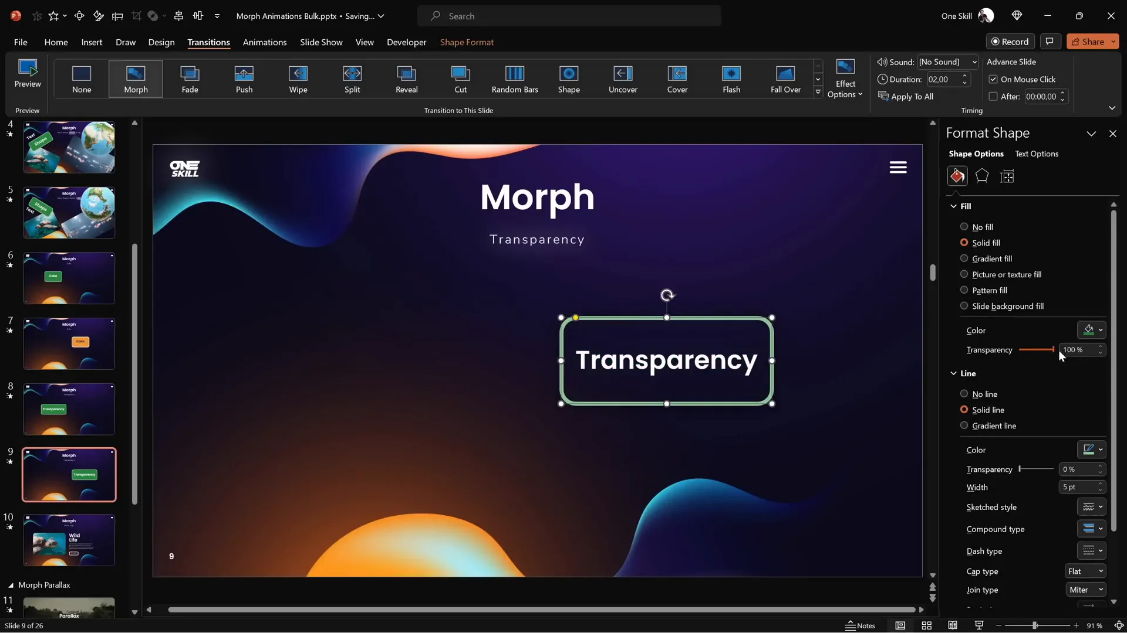Open the Effects pentagon icon

982,176
